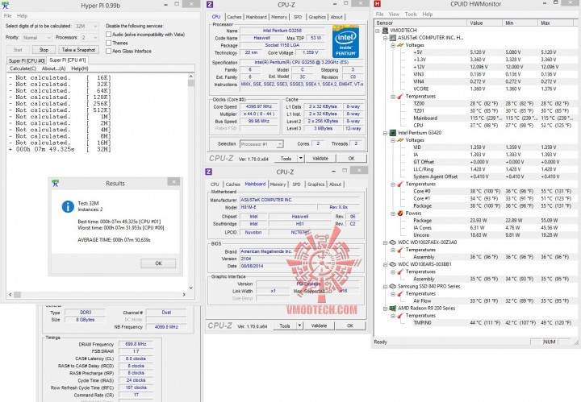Click the Max column header in HWMonitor
The image size is (581, 402).
pyautogui.click(x=555, y=23)
